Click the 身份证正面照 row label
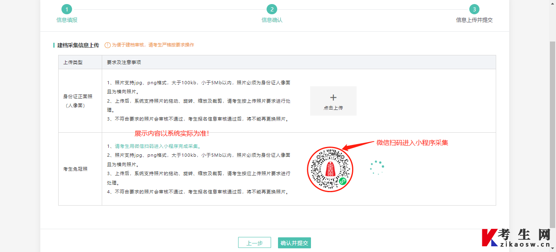Viewport: 556px width, 252px height. [78, 101]
